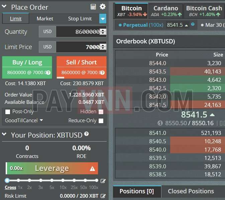Toggle the Hidden order checkbox
The width and height of the screenshot is (225, 200).
[x=101, y=112]
